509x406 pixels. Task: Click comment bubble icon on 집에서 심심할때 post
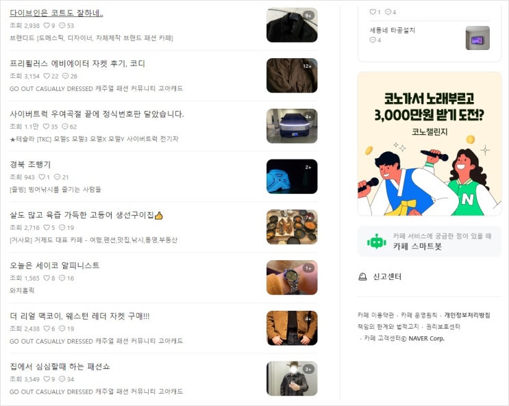pos(62,379)
